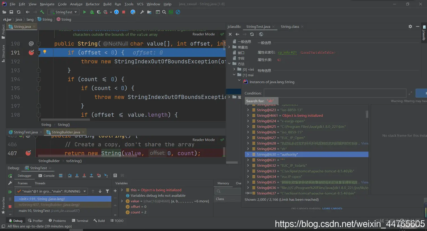Open project settings via the wrench icon
This screenshot has height=231, width=427.
tap(142, 12)
